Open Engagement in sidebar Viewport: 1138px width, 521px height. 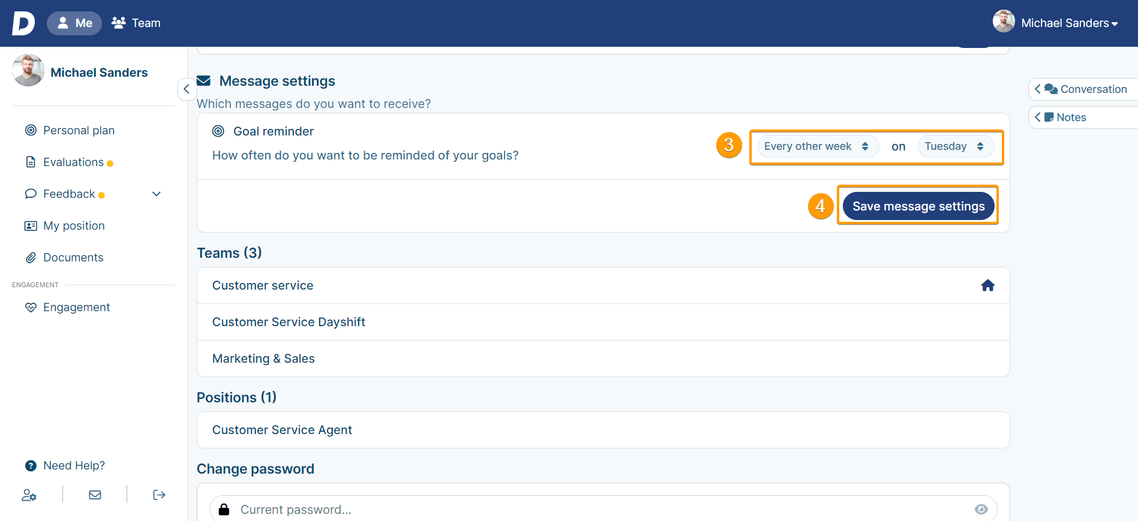pyautogui.click(x=76, y=307)
